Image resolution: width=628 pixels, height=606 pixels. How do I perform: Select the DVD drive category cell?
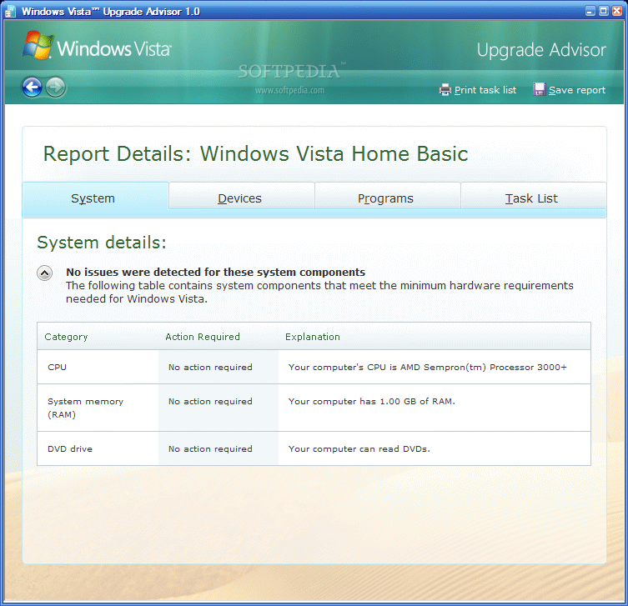(98, 448)
